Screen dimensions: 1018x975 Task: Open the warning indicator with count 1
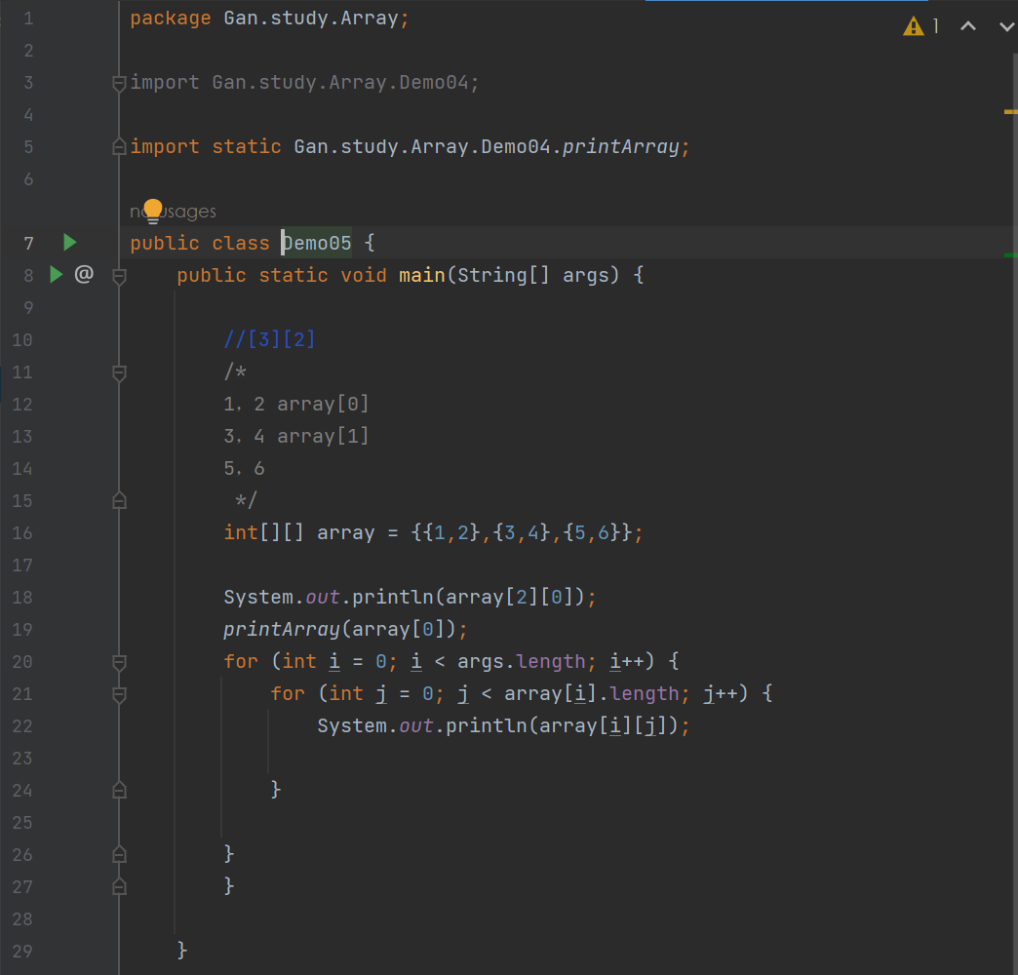[x=920, y=26]
